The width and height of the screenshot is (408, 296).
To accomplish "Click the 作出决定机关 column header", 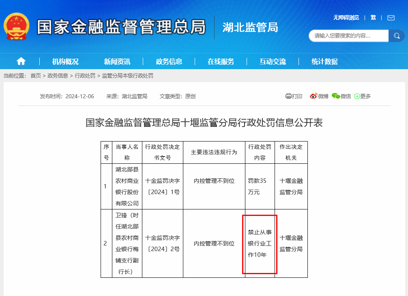I will [x=291, y=152].
